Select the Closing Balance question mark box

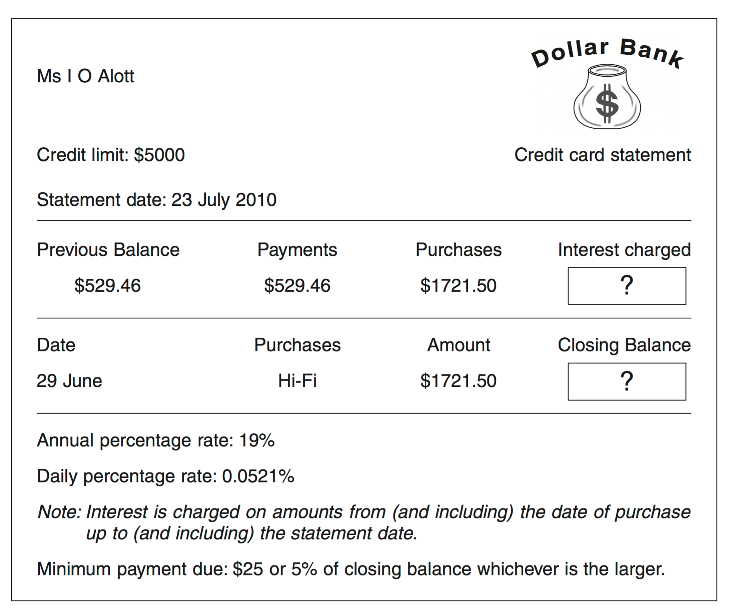point(627,381)
